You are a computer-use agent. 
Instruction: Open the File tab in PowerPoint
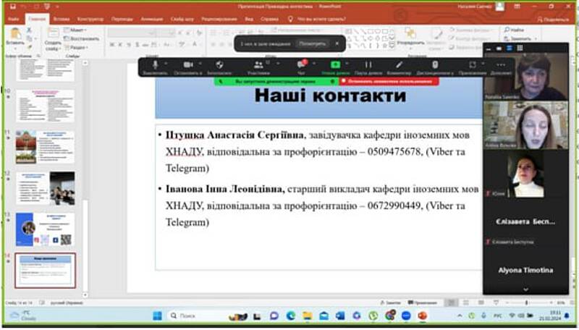click(x=14, y=19)
